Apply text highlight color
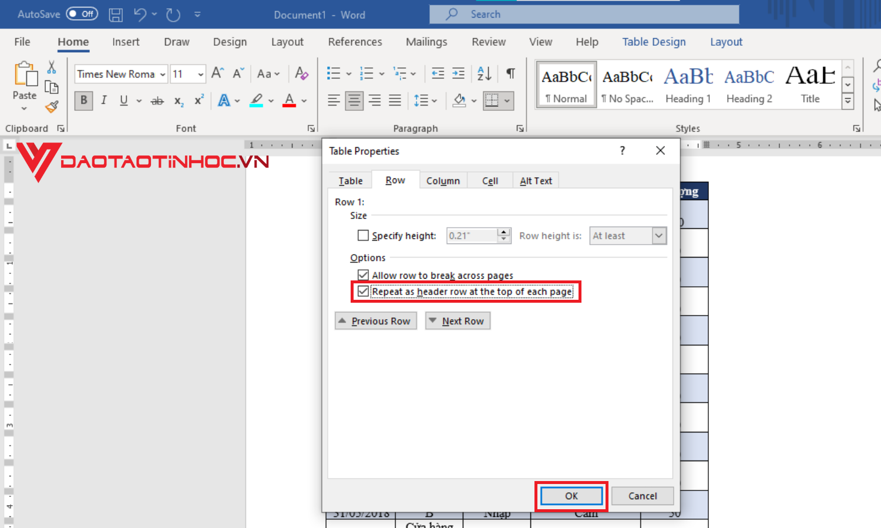This screenshot has height=528, width=881. tap(256, 100)
